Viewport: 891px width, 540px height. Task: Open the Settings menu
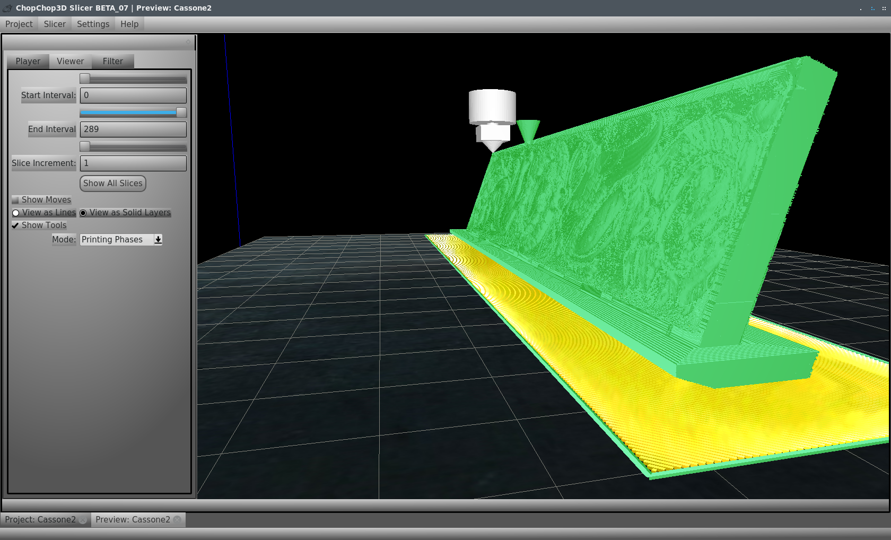point(93,24)
